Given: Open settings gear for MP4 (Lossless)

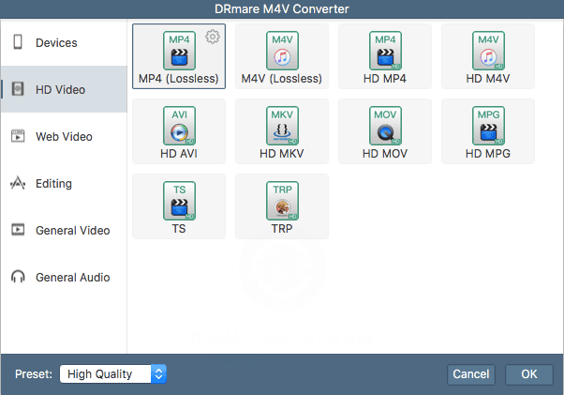Looking at the screenshot, I should point(213,37).
